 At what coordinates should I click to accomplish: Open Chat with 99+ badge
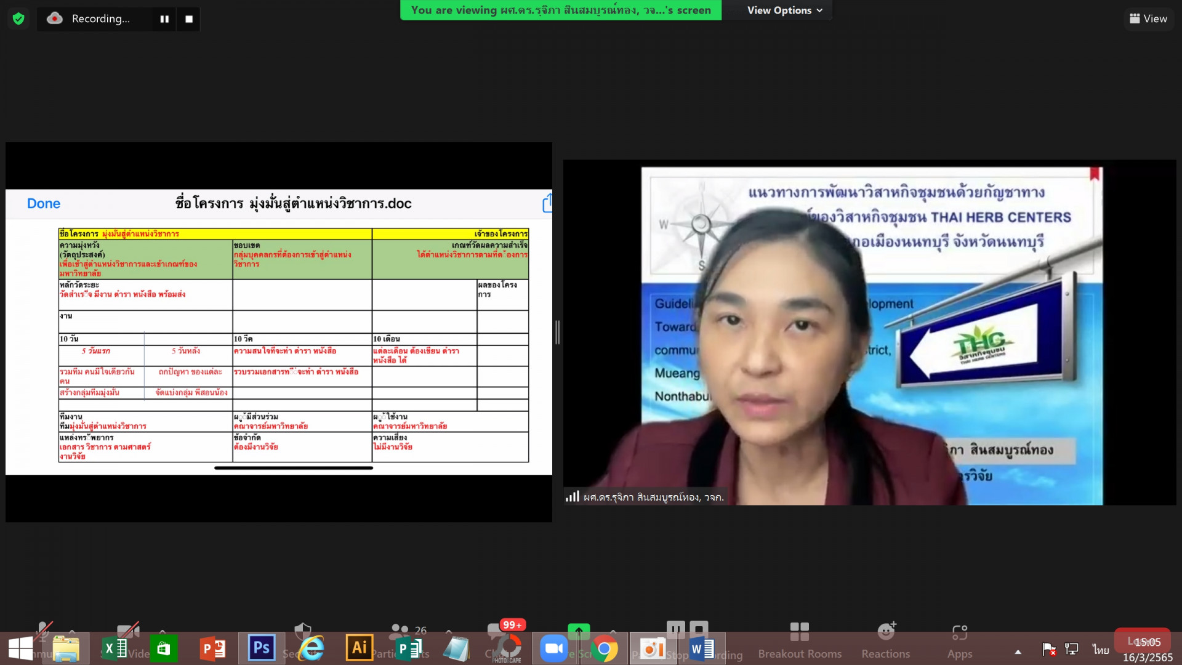497,631
